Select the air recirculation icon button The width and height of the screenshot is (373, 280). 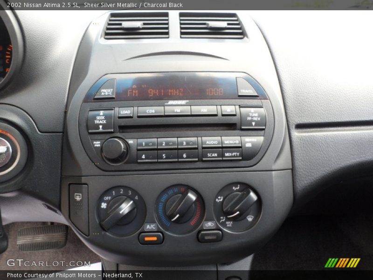pyautogui.click(x=209, y=236)
